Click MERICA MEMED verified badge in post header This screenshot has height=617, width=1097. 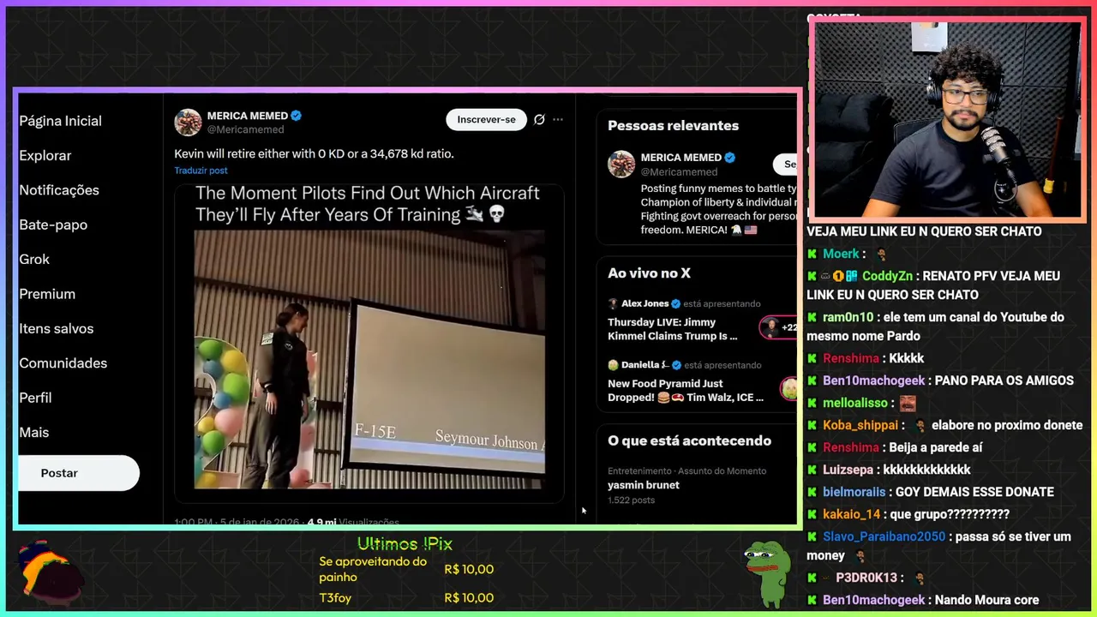coord(296,116)
